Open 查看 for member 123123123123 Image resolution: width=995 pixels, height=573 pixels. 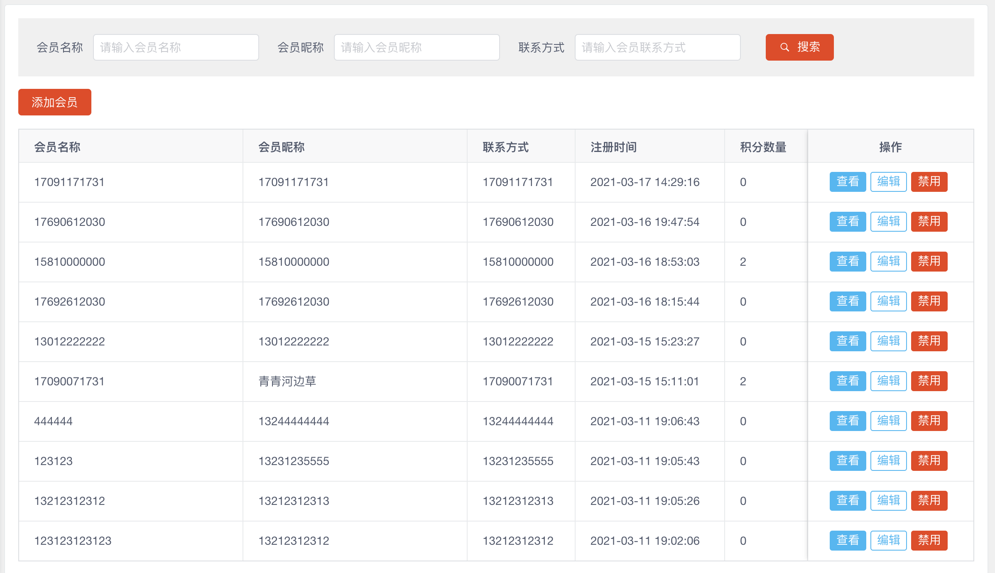tap(848, 541)
